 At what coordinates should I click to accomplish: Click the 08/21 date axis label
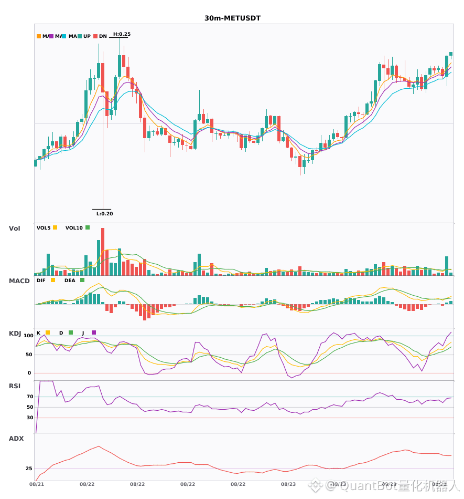coord(37,484)
